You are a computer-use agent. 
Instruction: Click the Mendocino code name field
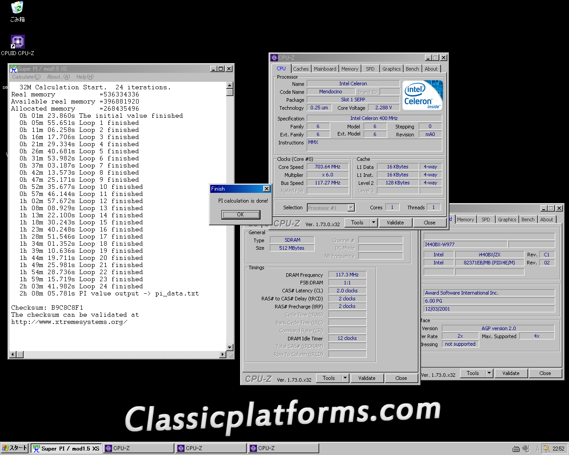coord(331,92)
